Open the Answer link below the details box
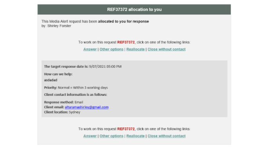This screenshot has width=276, height=154. [x=90, y=136]
